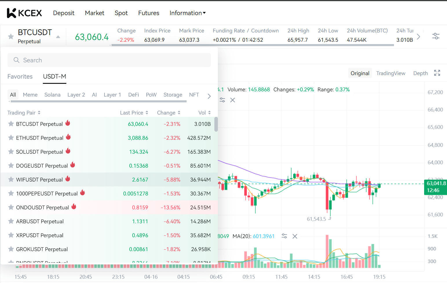Toggle the star next to SOLUSDT Perpetual
Screen dimensions: 447x283
pyautogui.click(x=11, y=152)
